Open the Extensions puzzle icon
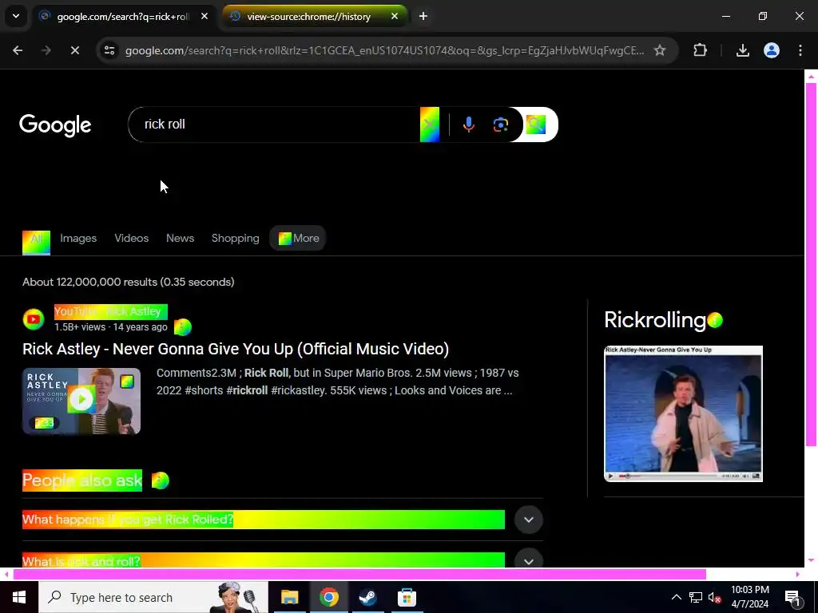 pos(700,50)
